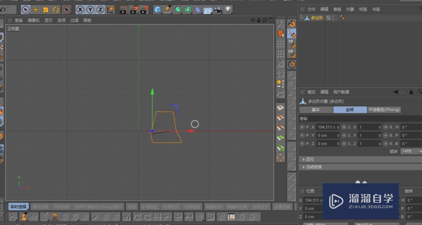Select 多边形 object in Object Manager
Viewport: 422px width, 225px height.
317,18
